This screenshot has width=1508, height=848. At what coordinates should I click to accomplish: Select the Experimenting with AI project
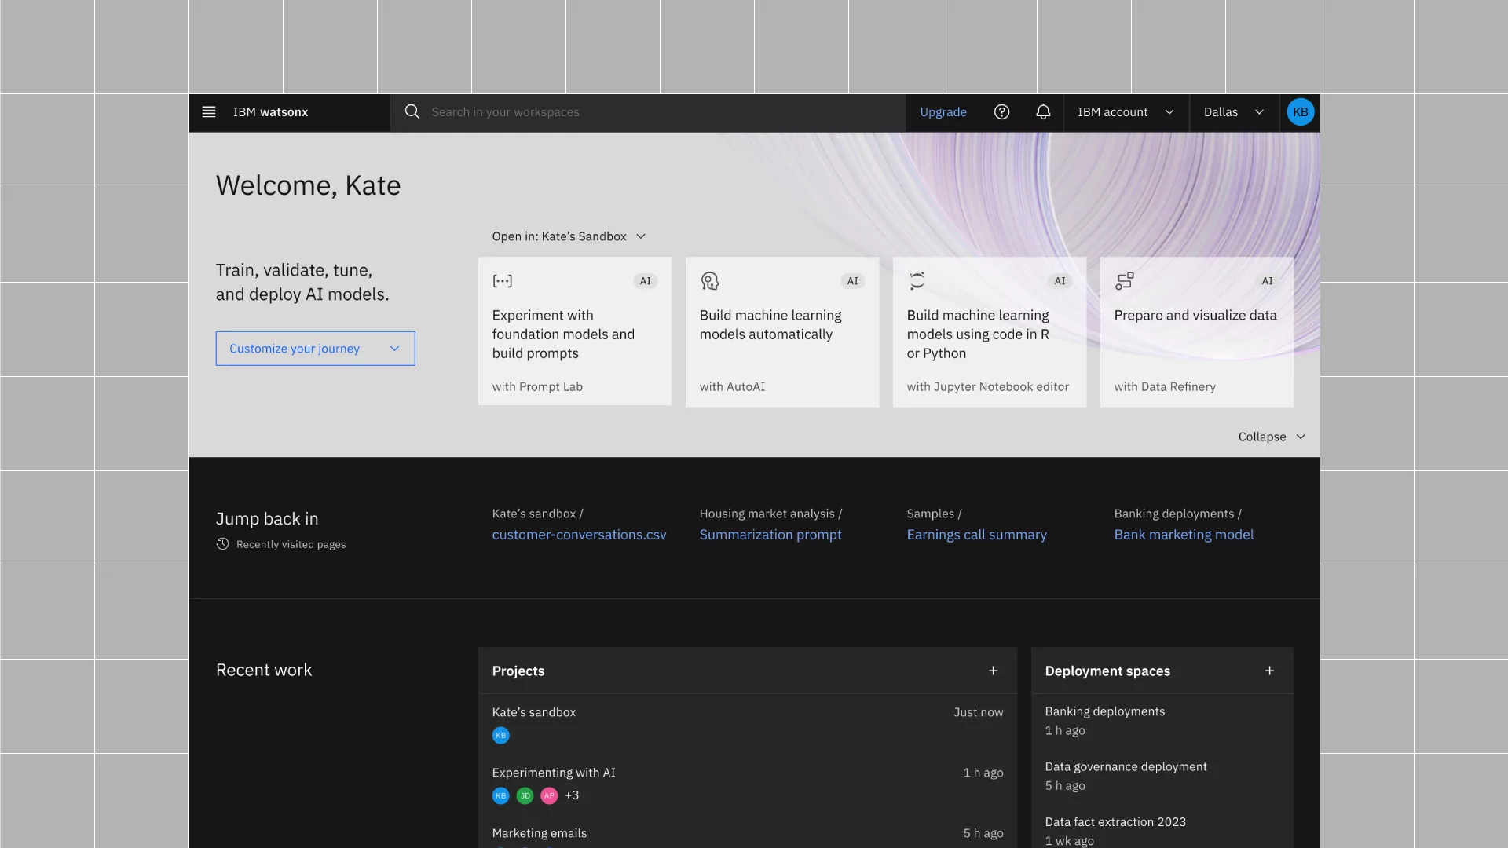[x=553, y=773]
